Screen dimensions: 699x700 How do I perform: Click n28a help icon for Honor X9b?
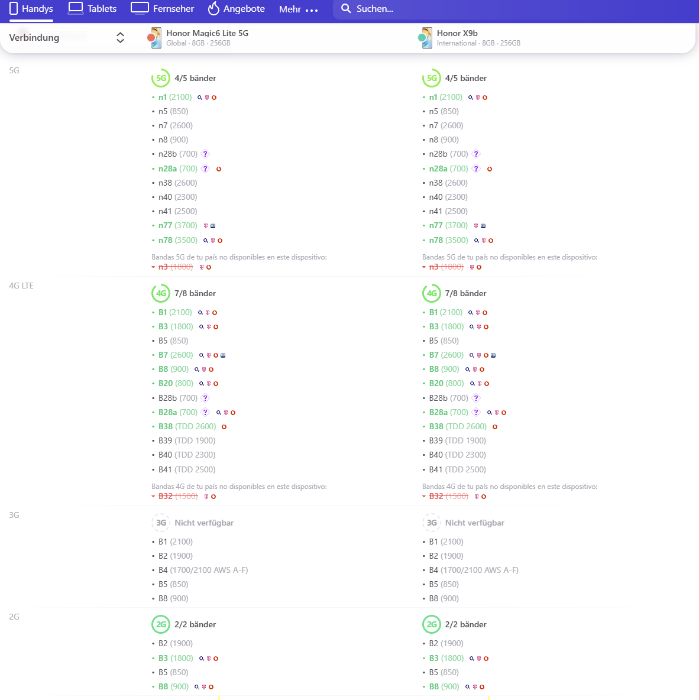tap(476, 168)
